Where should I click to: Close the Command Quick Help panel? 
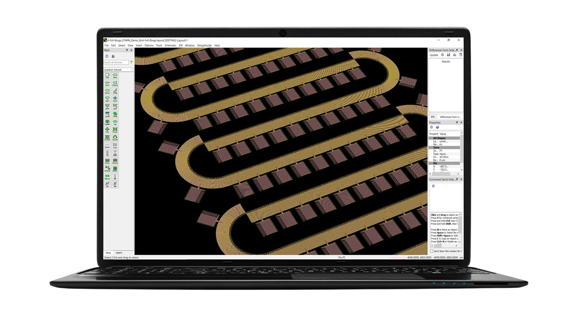461,179
